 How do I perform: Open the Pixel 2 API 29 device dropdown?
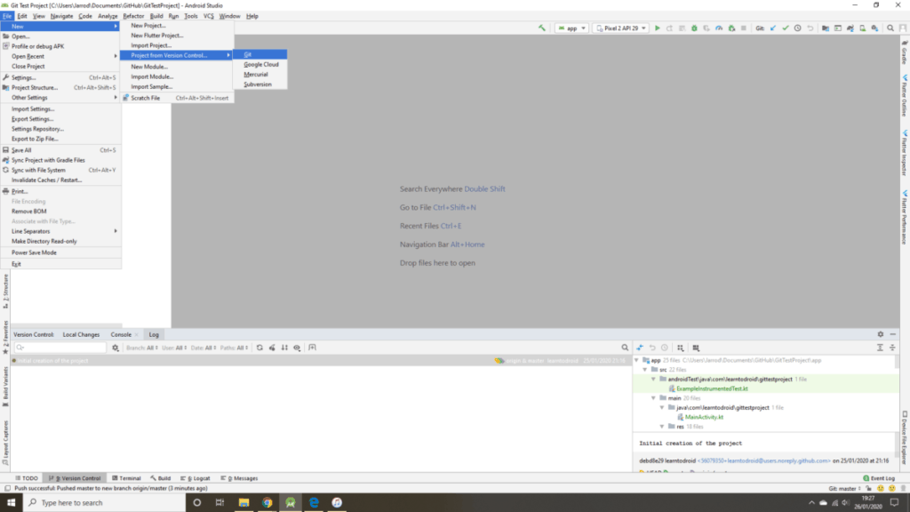620,28
